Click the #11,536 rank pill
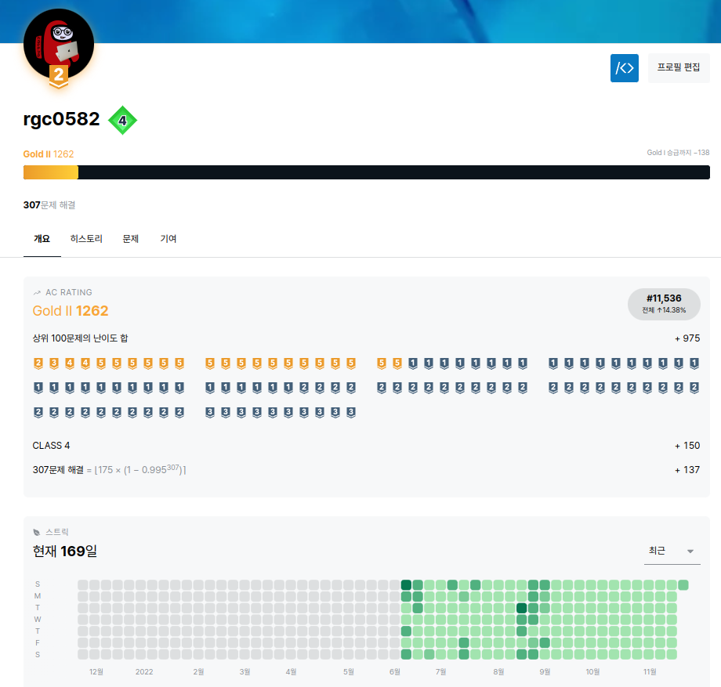Screen dimensions: 721x687 click(664, 304)
